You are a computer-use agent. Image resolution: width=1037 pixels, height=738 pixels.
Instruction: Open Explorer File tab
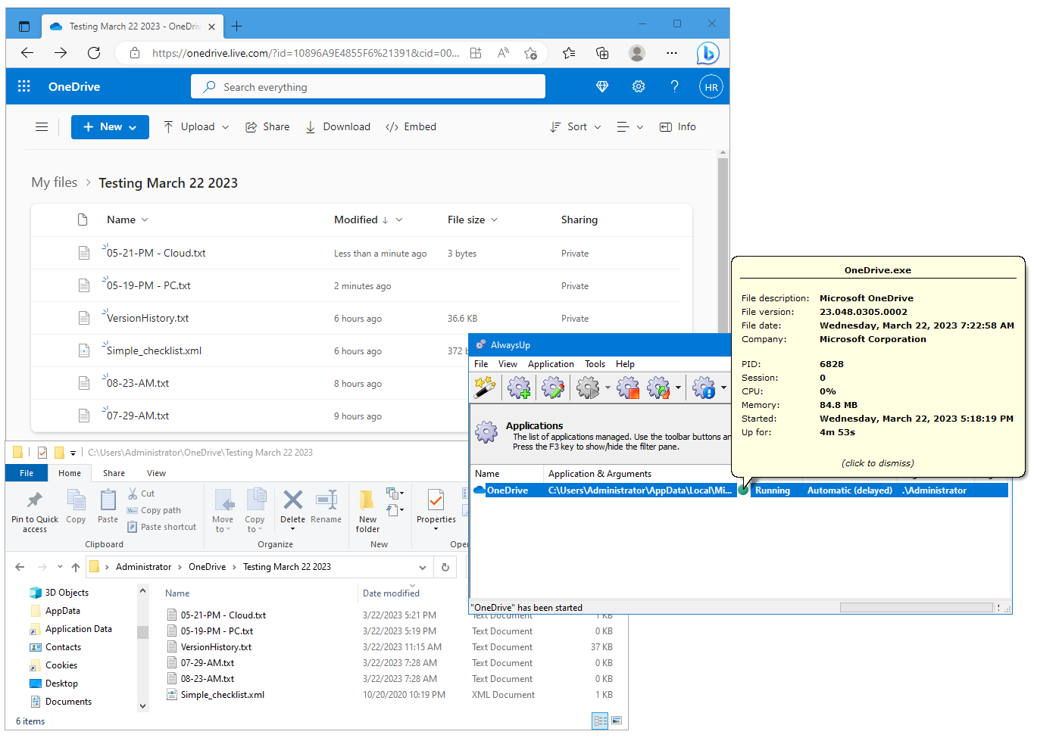tap(27, 473)
